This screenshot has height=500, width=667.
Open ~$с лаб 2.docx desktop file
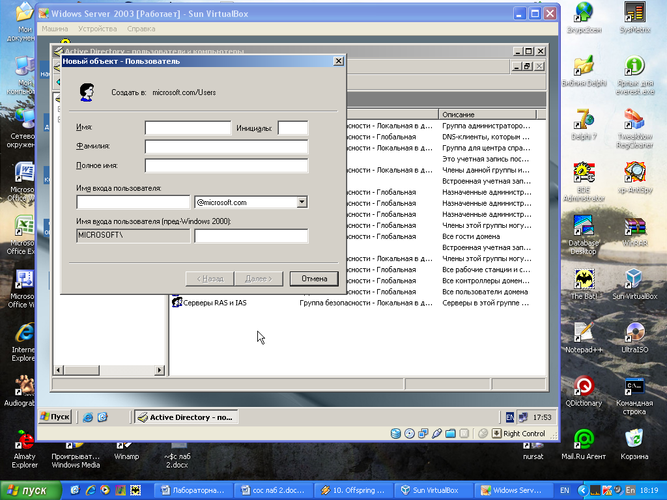[x=177, y=455]
